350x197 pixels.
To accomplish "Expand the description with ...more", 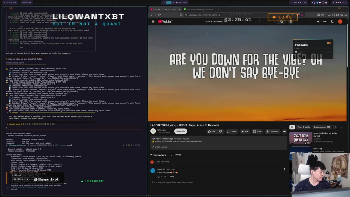I will [164, 147].
